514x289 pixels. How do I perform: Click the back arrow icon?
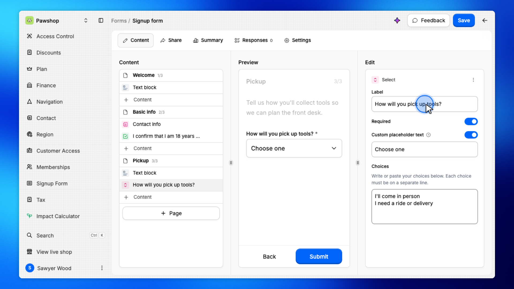click(x=485, y=20)
